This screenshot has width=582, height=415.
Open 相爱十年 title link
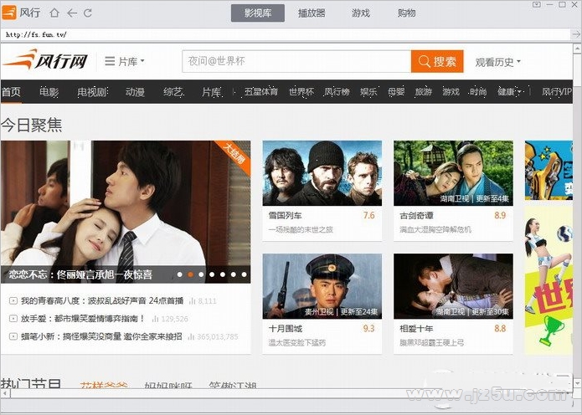click(x=416, y=329)
